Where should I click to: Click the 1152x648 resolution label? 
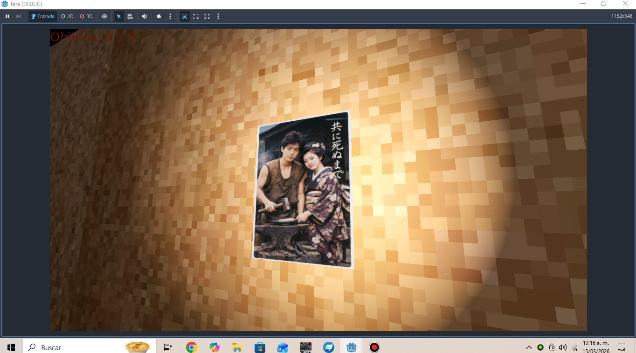click(622, 16)
